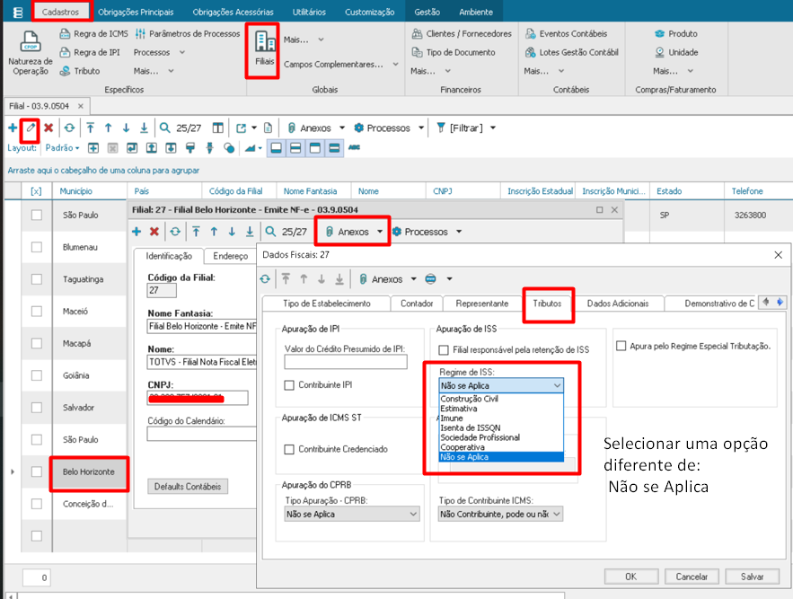Expand Anexos dropdown in Filial 27 window
This screenshot has width=793, height=599.
380,232
